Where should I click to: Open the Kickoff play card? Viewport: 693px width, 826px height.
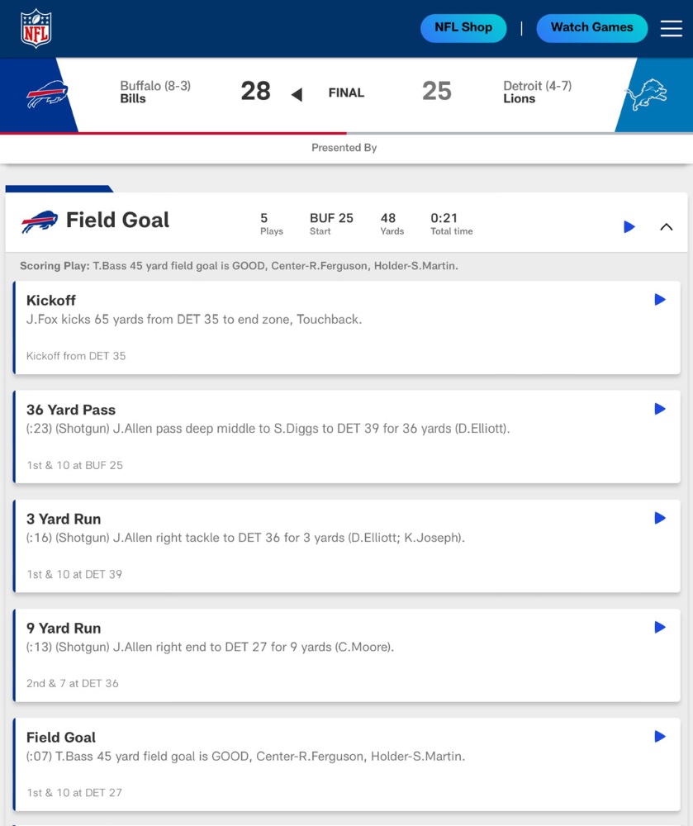[x=347, y=328]
